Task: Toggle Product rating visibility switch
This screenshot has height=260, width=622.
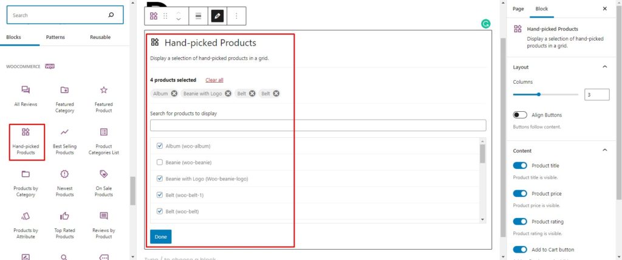Action: click(x=520, y=222)
